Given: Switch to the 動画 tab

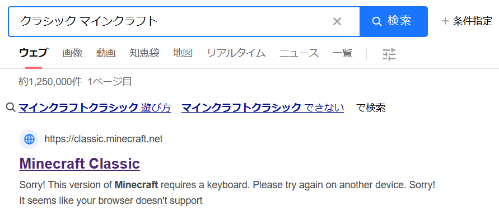Looking at the screenshot, I should (106, 53).
